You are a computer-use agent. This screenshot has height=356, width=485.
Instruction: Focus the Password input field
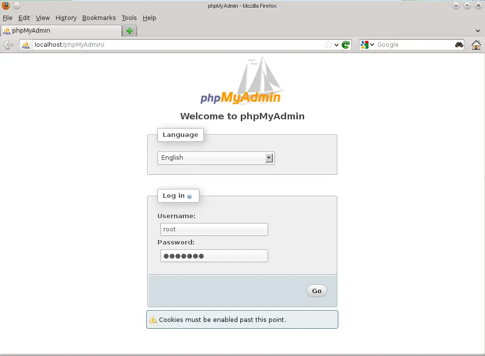[x=214, y=256]
